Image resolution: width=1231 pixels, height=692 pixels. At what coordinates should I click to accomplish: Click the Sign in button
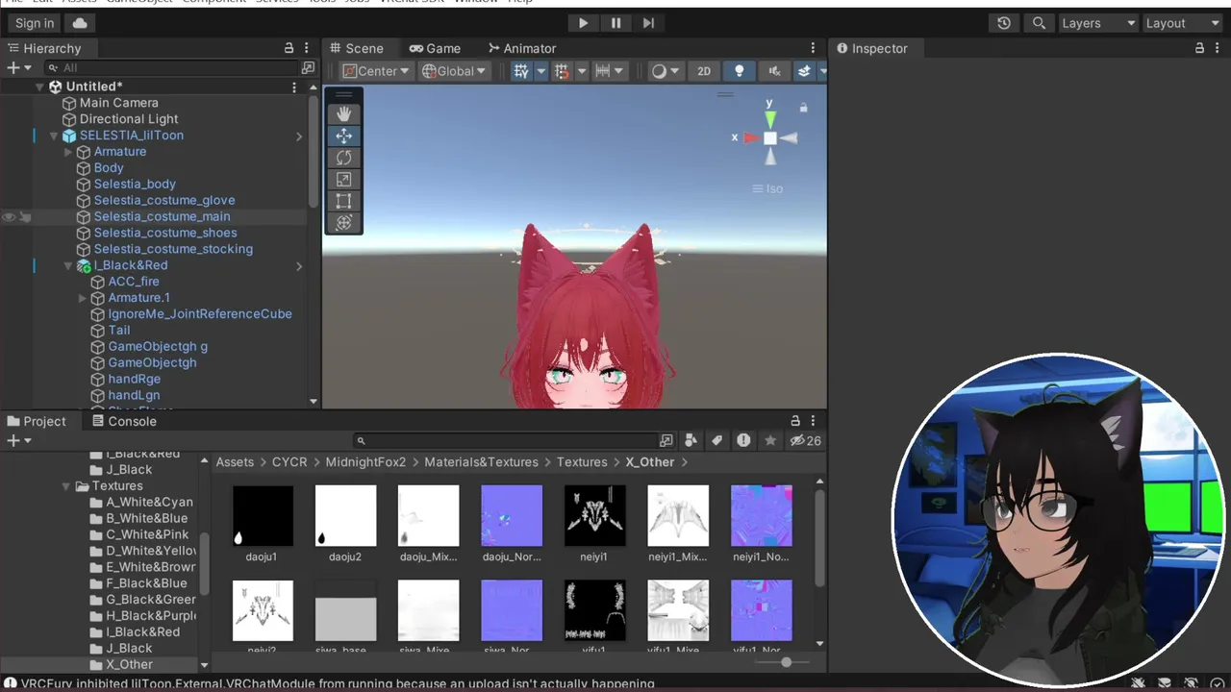click(x=35, y=23)
